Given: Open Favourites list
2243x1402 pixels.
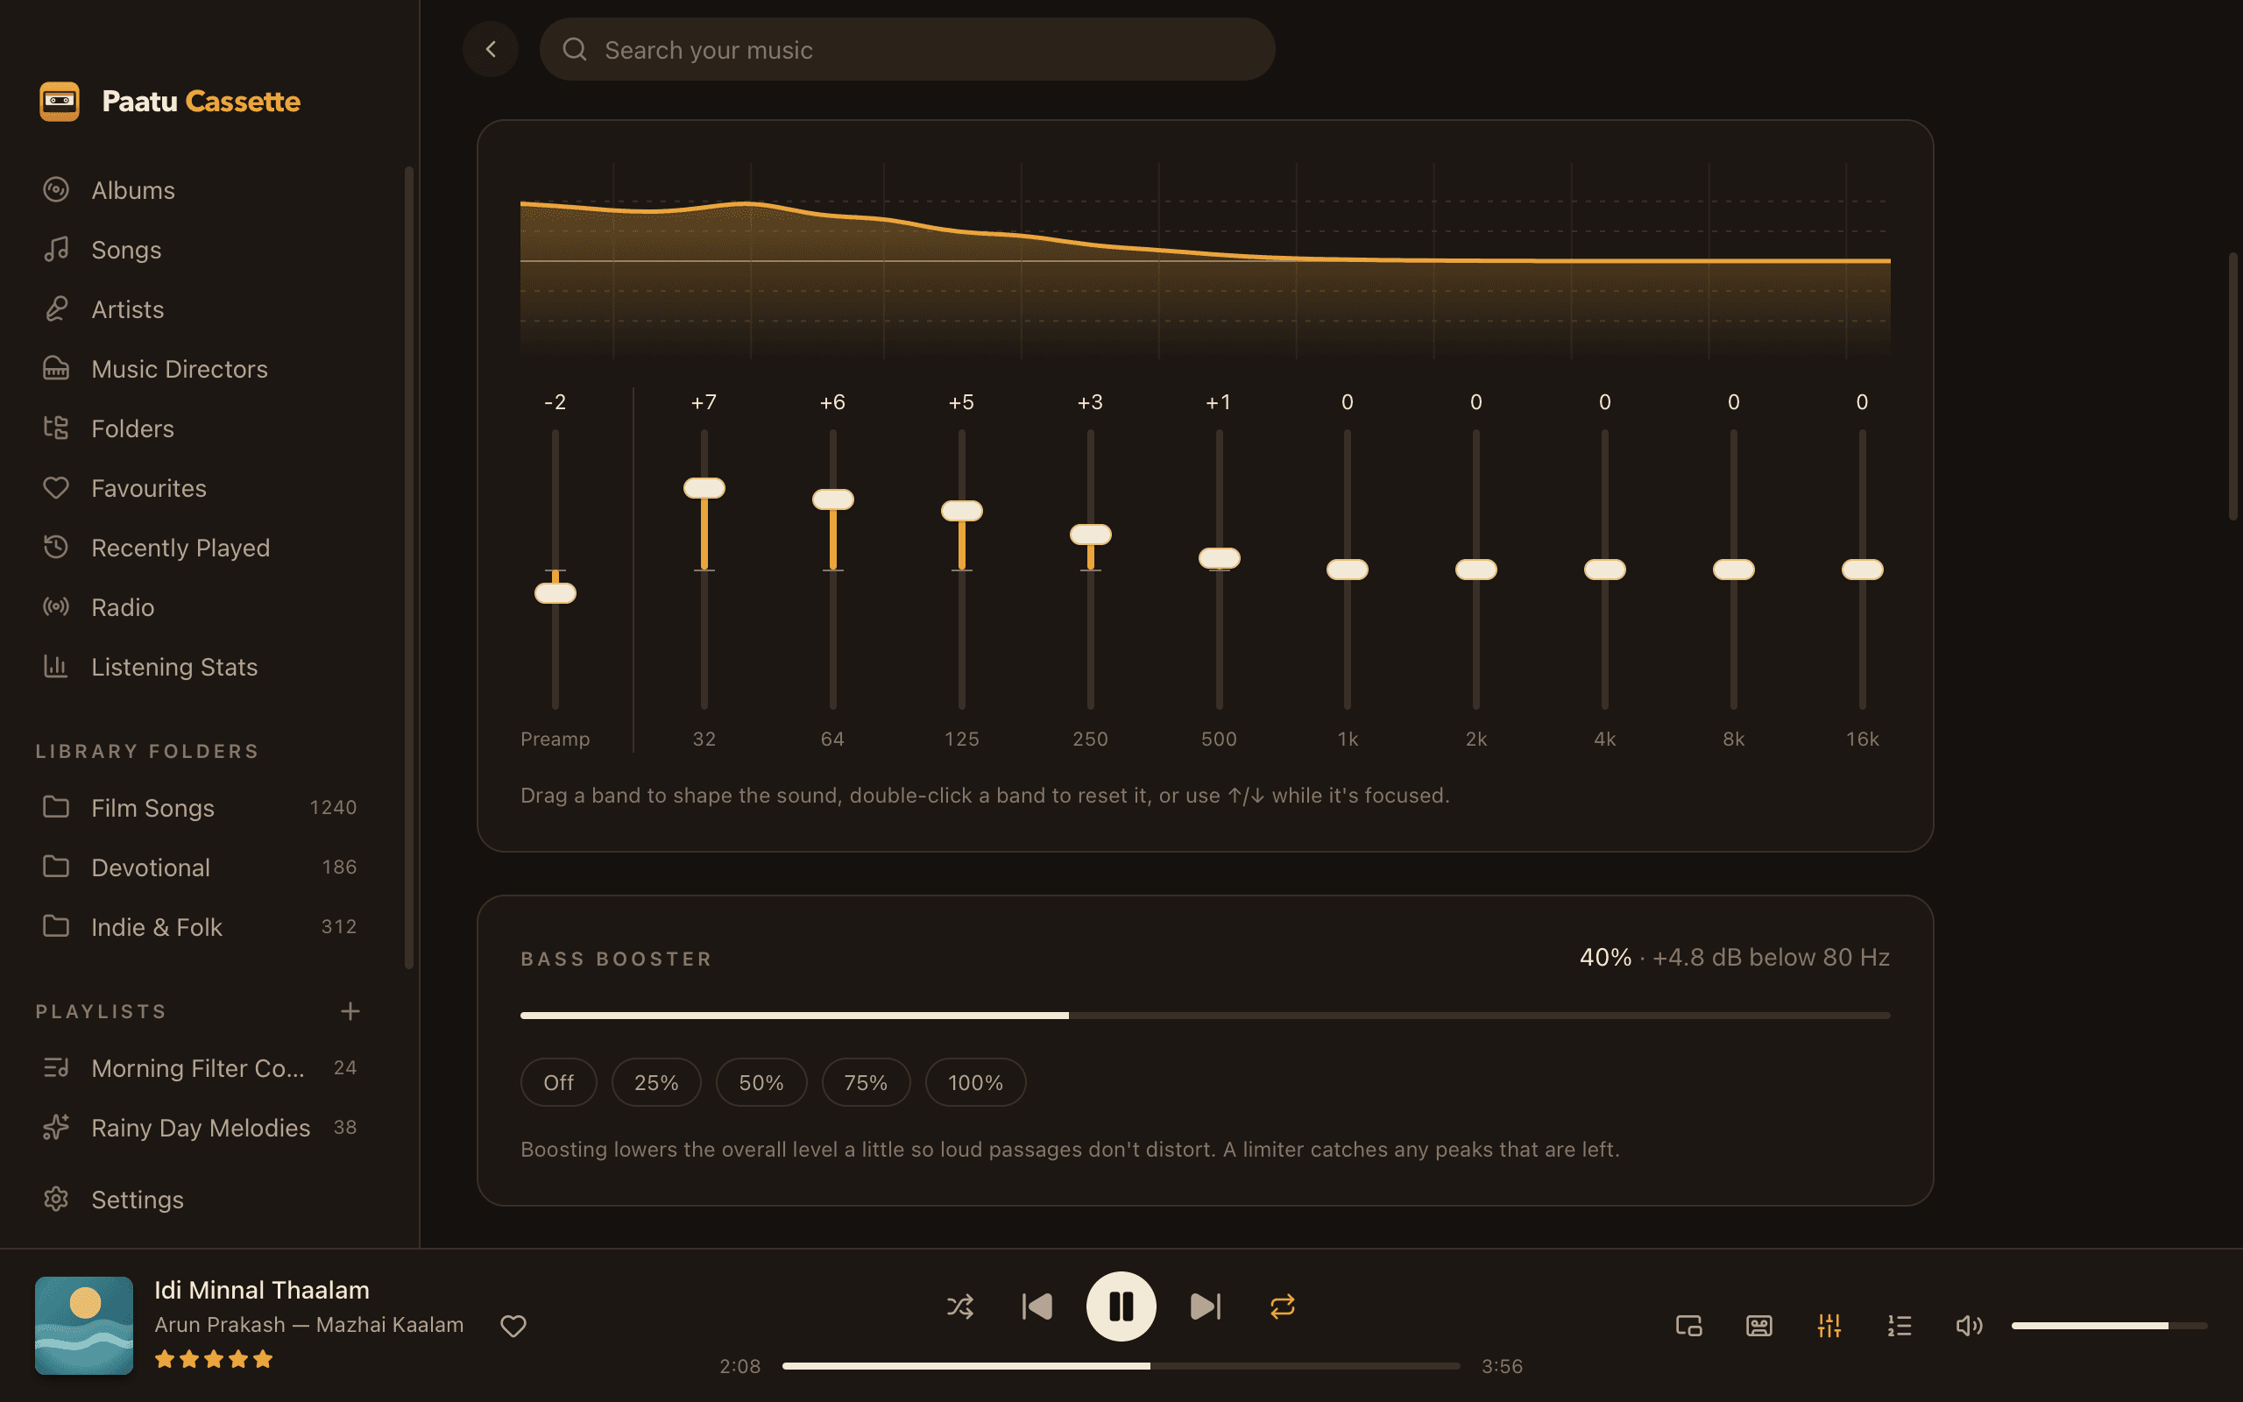Looking at the screenshot, I should click(200, 488).
